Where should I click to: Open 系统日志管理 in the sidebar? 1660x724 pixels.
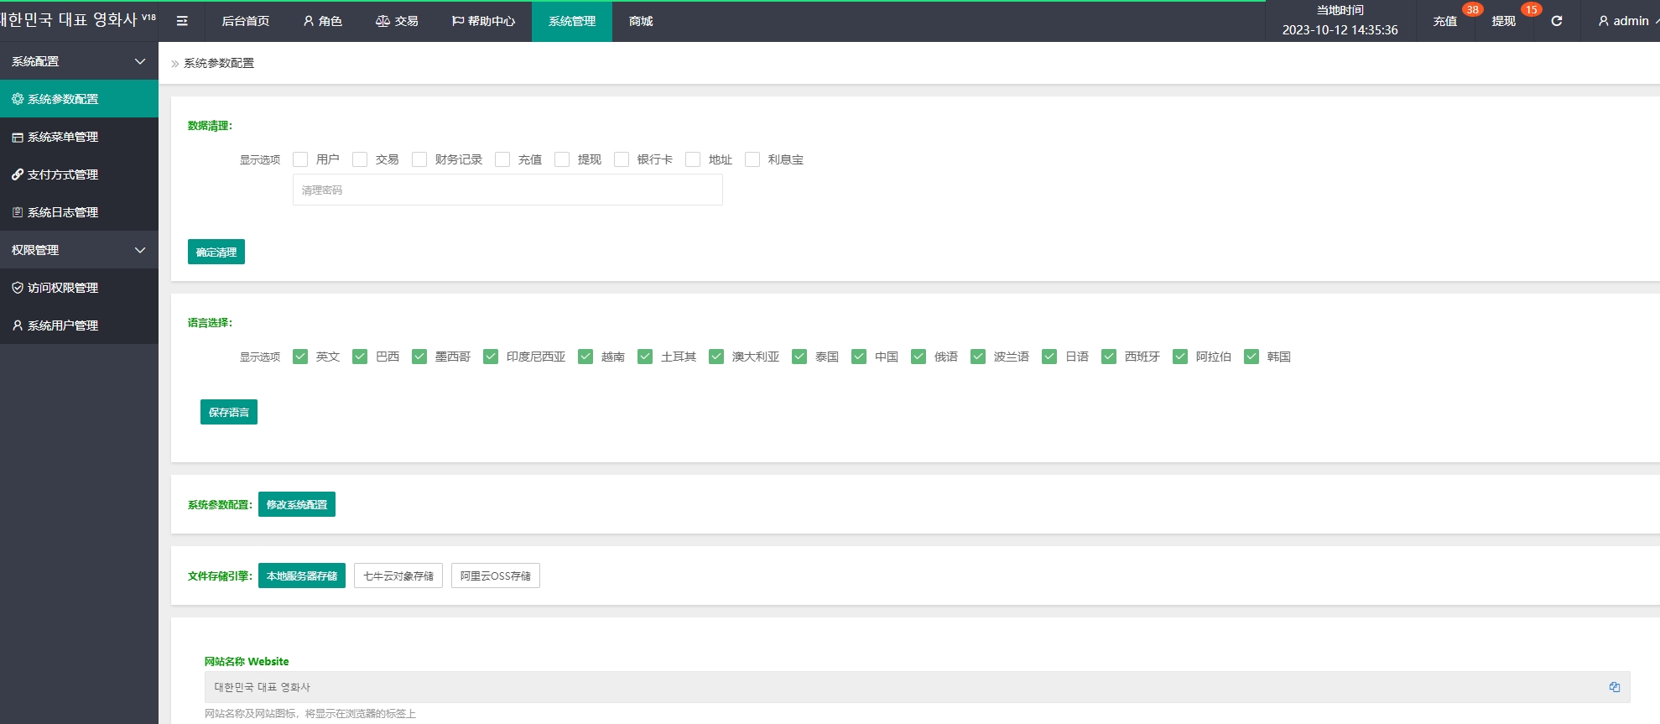[63, 212]
